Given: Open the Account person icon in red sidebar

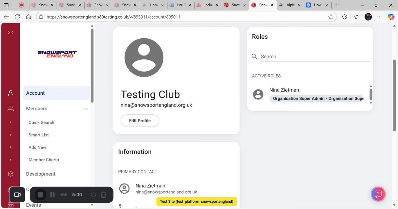Looking at the screenshot, I should (x=11, y=93).
